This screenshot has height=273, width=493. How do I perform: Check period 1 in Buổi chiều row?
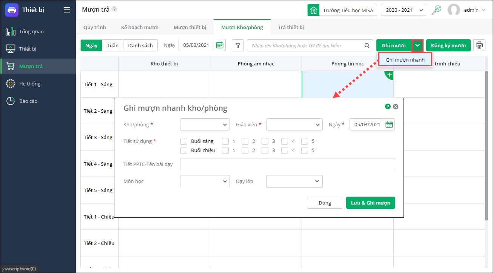[225, 150]
